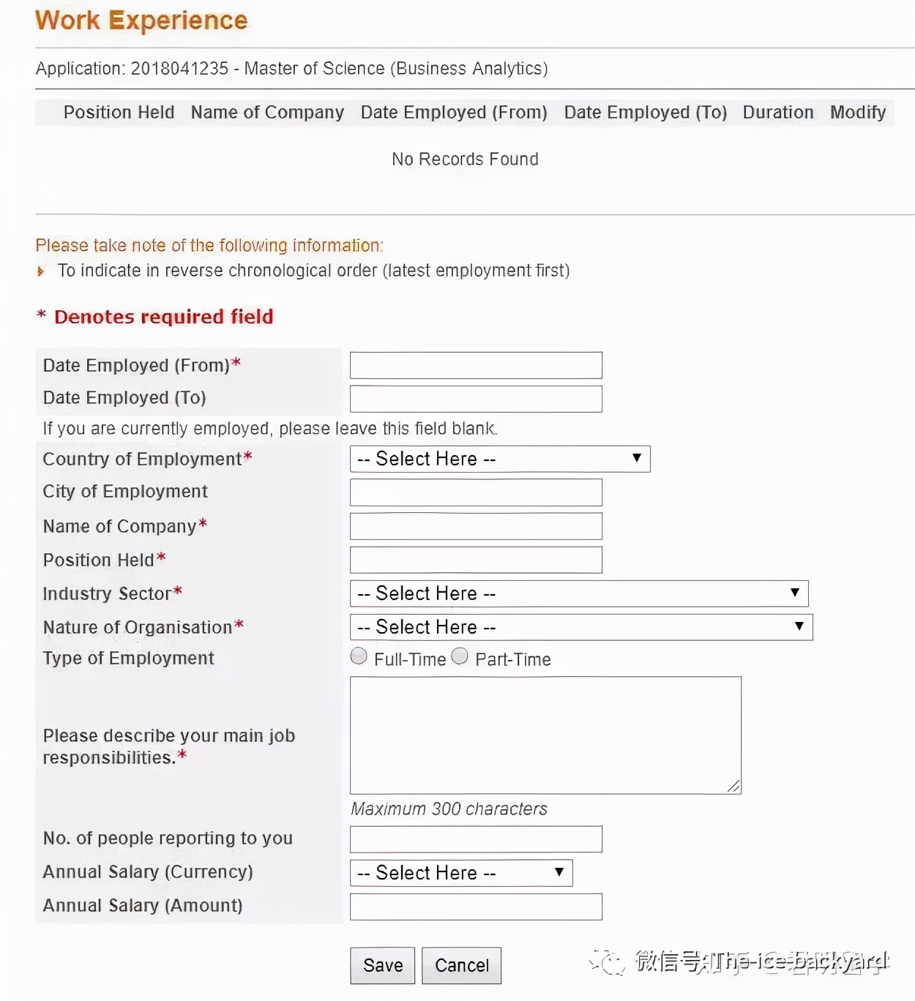Click the City of Employment field

[x=476, y=492]
